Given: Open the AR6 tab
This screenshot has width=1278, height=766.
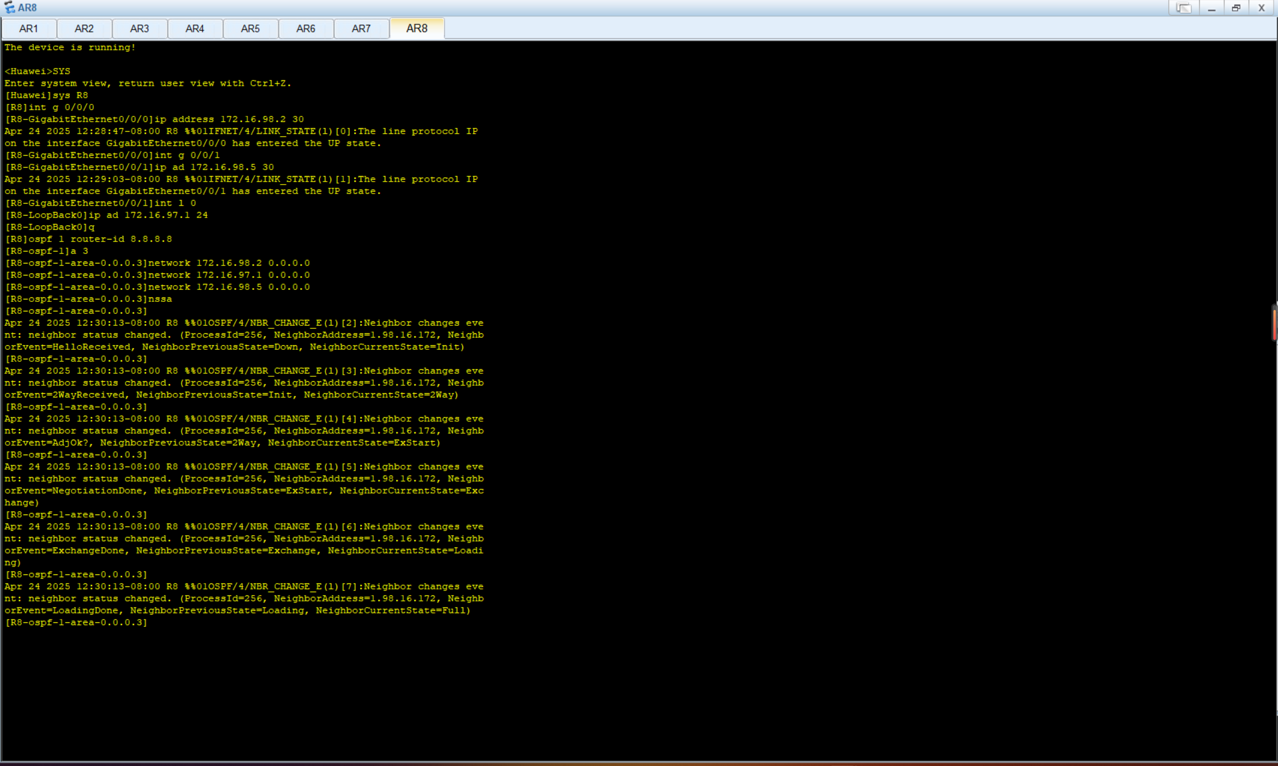Looking at the screenshot, I should (306, 28).
